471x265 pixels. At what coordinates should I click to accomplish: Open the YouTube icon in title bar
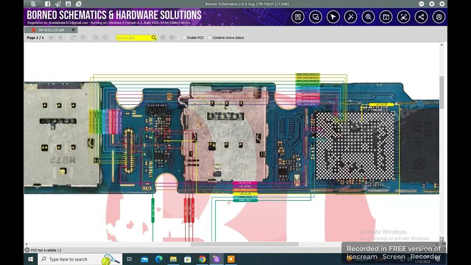click(x=68, y=4)
